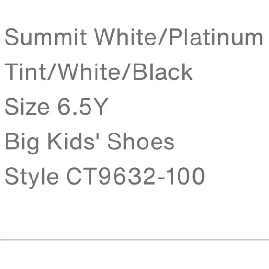Click the slash between White and Platinum
This screenshot has width=269, height=269.
point(163,37)
